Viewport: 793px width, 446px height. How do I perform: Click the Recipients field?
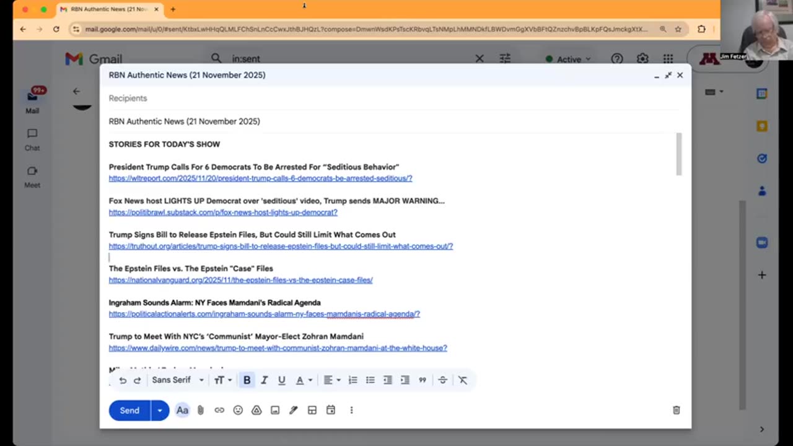point(394,98)
